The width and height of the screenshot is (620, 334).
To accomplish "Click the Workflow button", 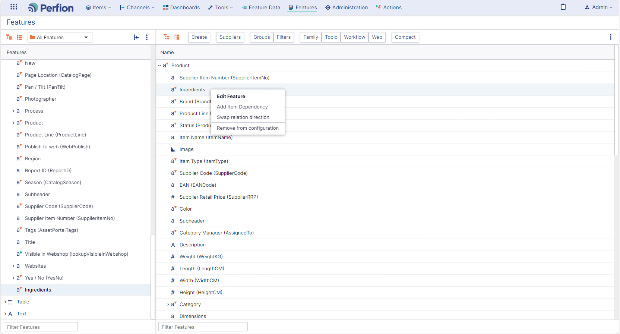I will (x=354, y=37).
